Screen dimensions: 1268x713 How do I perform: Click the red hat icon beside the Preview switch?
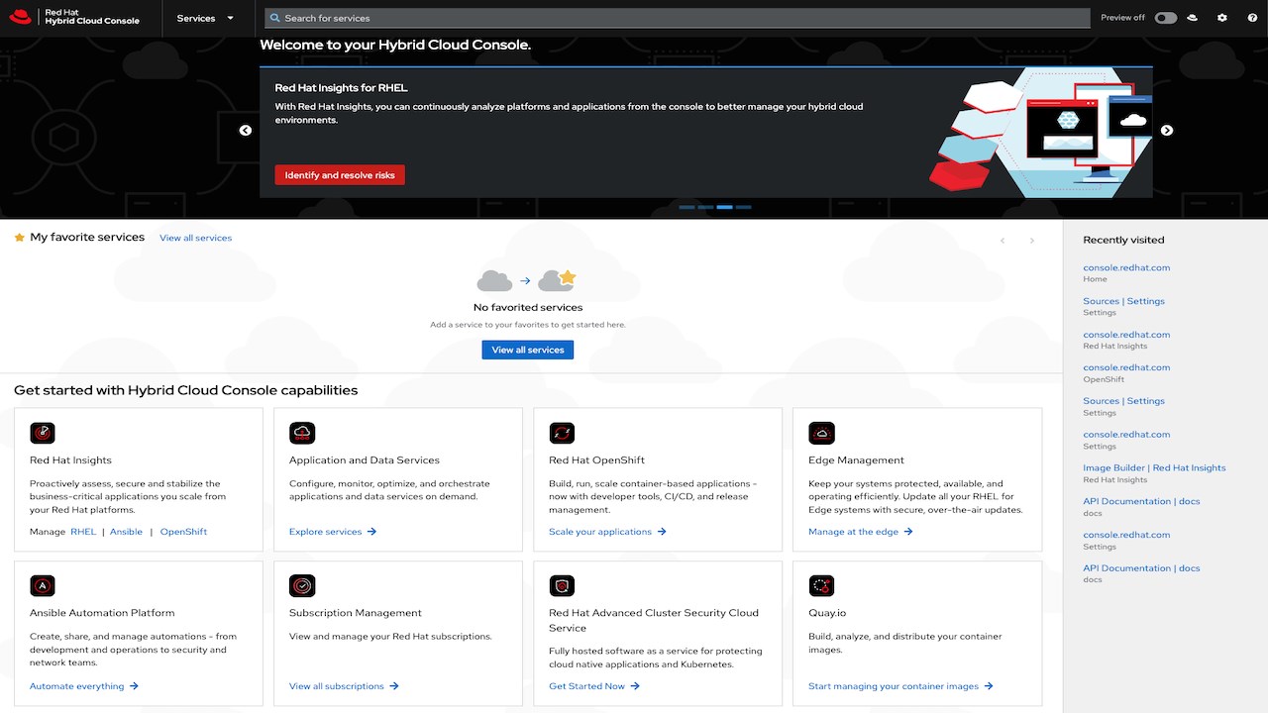pyautogui.click(x=1193, y=18)
